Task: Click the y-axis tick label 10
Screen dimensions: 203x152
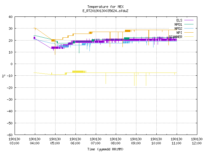Action: click(10, 52)
